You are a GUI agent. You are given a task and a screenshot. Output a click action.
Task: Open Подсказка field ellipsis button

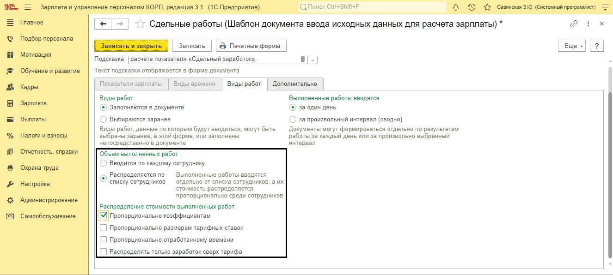point(313,60)
